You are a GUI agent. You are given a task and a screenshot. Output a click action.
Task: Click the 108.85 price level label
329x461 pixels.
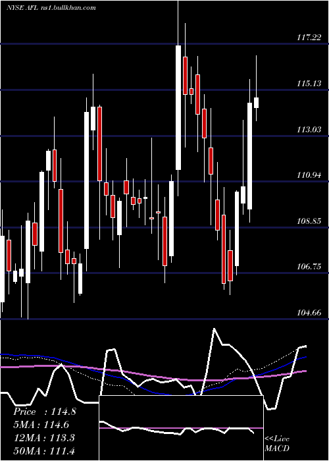309,221
